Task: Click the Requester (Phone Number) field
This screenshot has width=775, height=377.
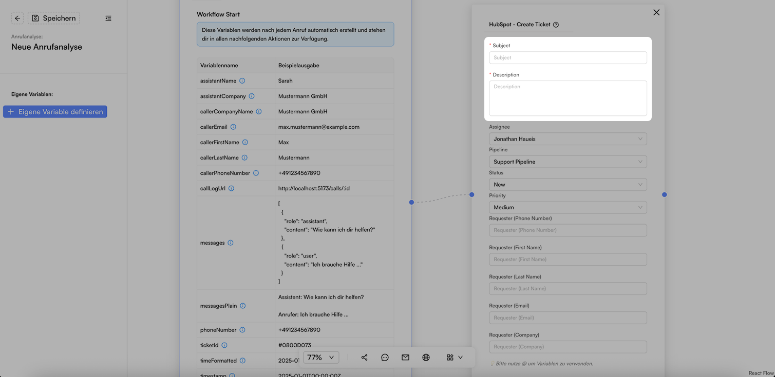Action: point(568,230)
